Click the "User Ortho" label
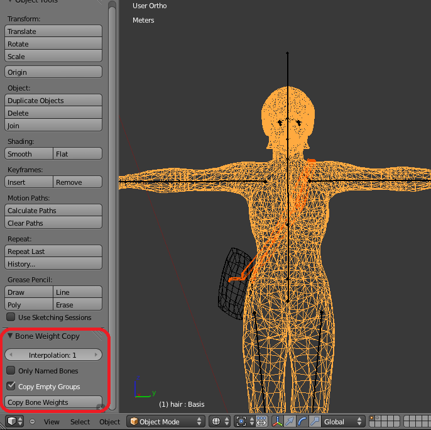This screenshot has width=431, height=430. point(150,6)
